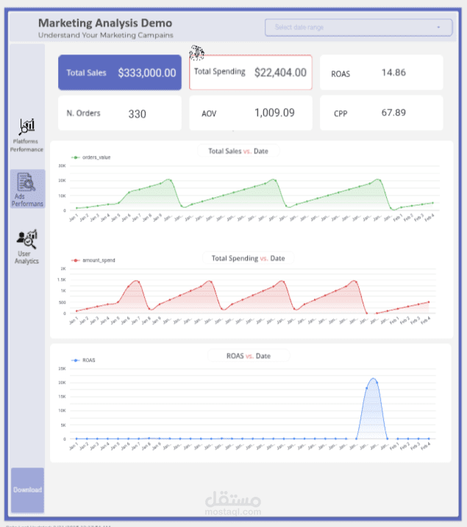This screenshot has width=467, height=527.
Task: Click the cursor icon above Total Spending
Action: pos(196,53)
